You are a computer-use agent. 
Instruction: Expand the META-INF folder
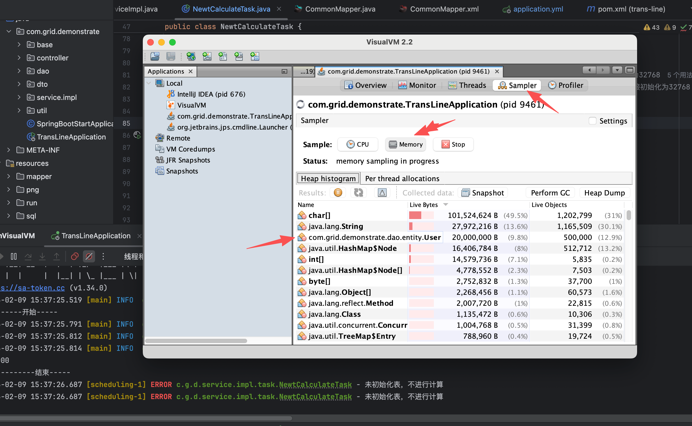coord(9,150)
